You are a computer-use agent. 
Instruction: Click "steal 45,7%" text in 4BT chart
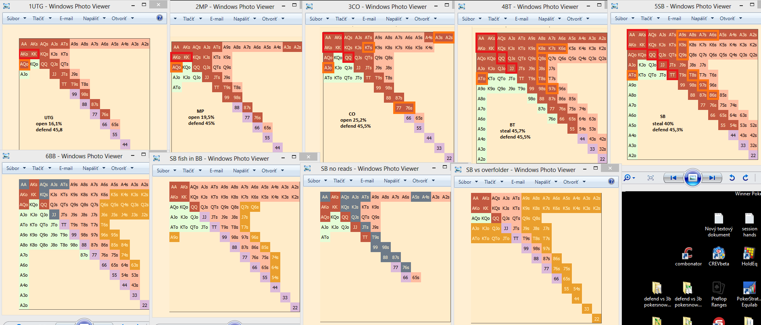513,131
